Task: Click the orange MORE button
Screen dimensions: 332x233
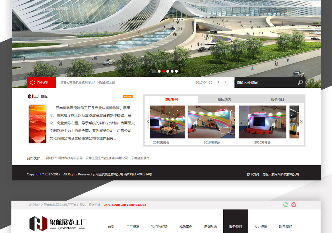Action: click(128, 97)
